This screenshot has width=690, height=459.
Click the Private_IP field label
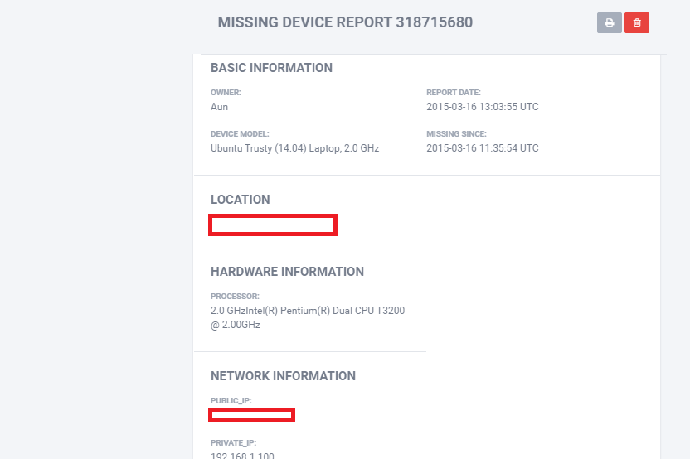pyautogui.click(x=233, y=443)
